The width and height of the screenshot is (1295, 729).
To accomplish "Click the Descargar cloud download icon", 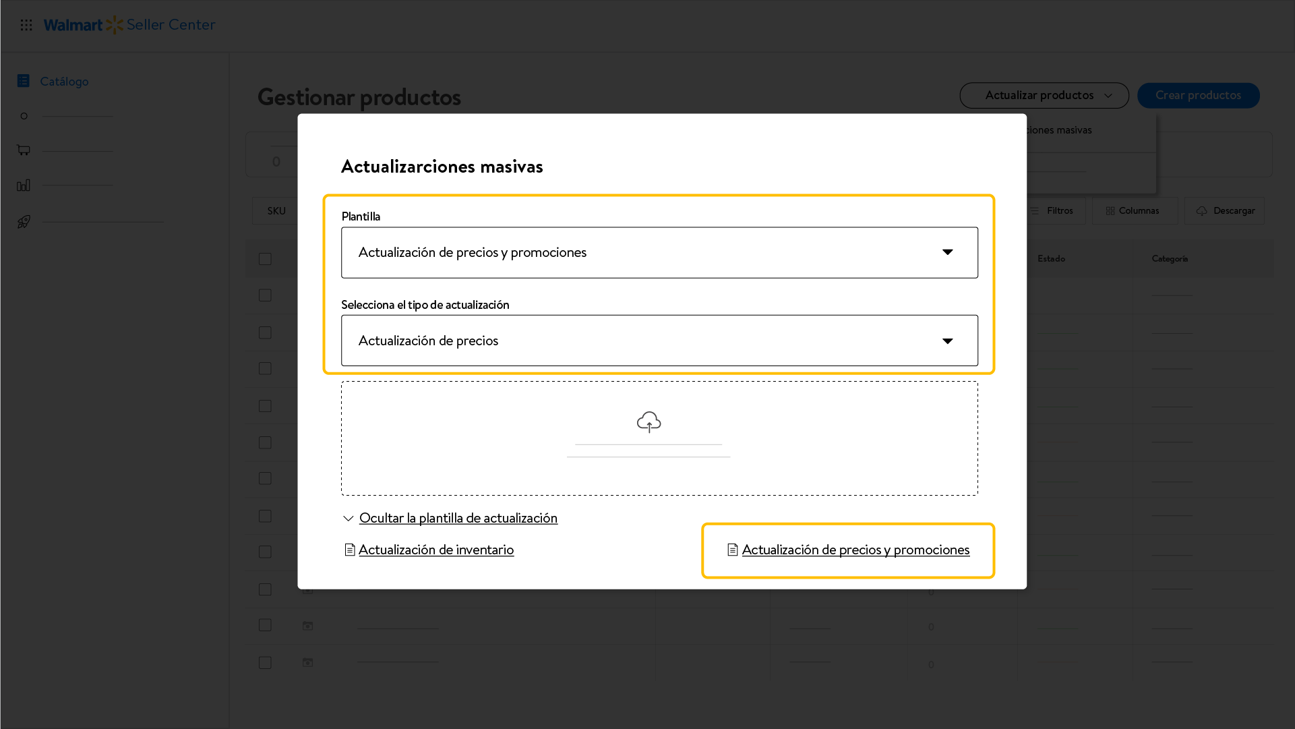I will [1201, 211].
